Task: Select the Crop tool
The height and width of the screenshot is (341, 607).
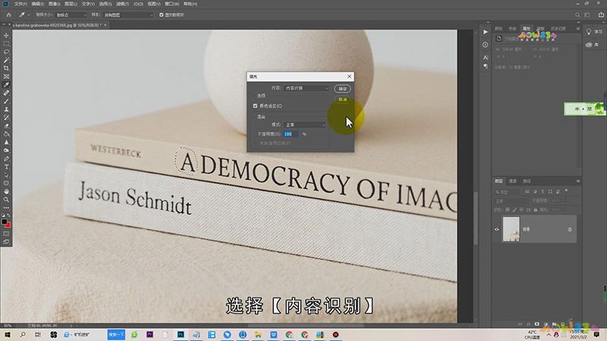Action: [6, 68]
